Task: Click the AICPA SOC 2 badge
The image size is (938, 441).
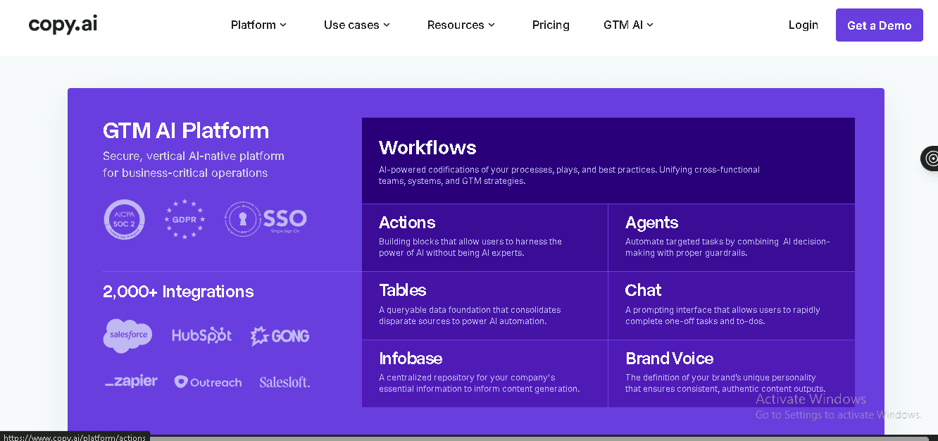Action: pyautogui.click(x=124, y=219)
